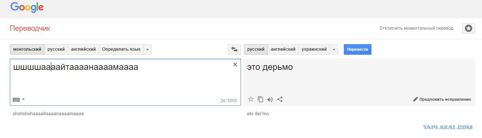Screen dimensions: 482x138
Task: Clear the source text with X
Action: pos(235,64)
